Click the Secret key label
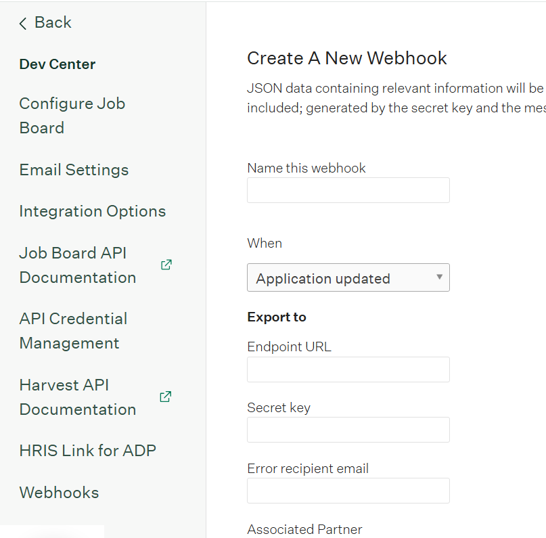Viewport: 546px width, 538px height. pyautogui.click(x=279, y=408)
